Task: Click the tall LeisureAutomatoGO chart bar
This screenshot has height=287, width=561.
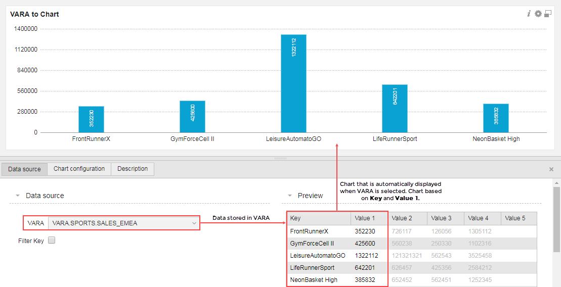Action: click(294, 84)
